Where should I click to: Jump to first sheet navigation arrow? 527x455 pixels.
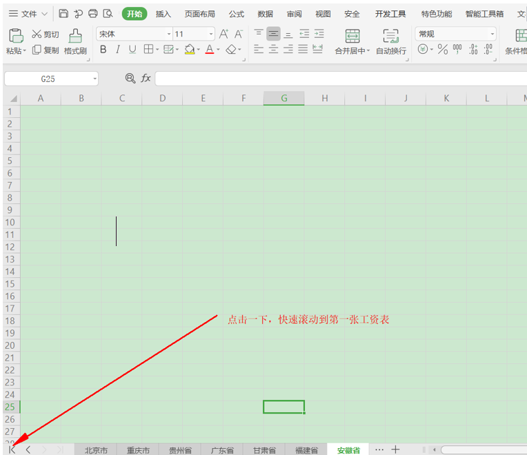coord(12,449)
